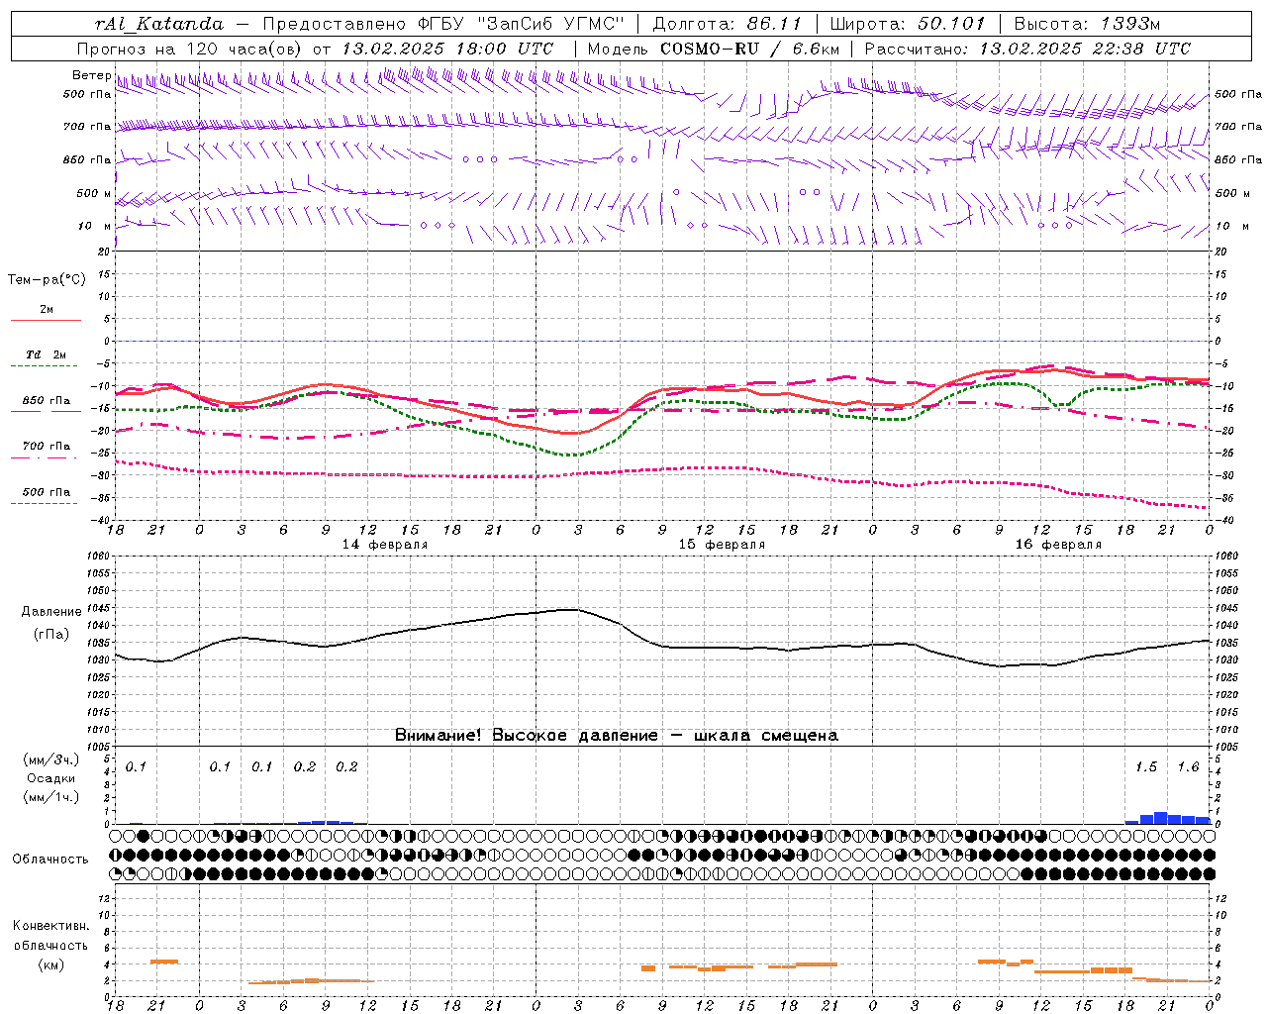Click the date label 15 февраля
Viewport: 1267px width, 1014px height.
pyautogui.click(x=722, y=545)
